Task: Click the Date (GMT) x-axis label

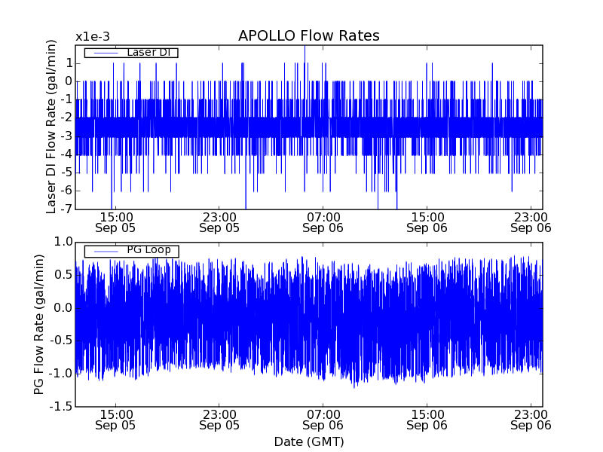Action: tap(308, 441)
